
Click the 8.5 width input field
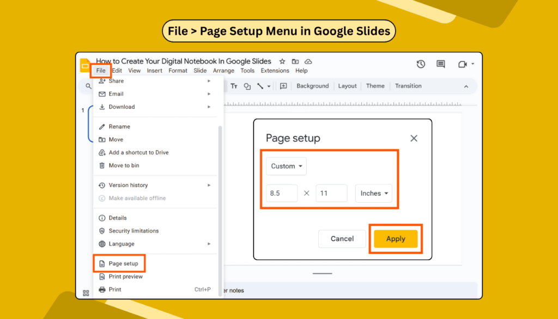[281, 193]
